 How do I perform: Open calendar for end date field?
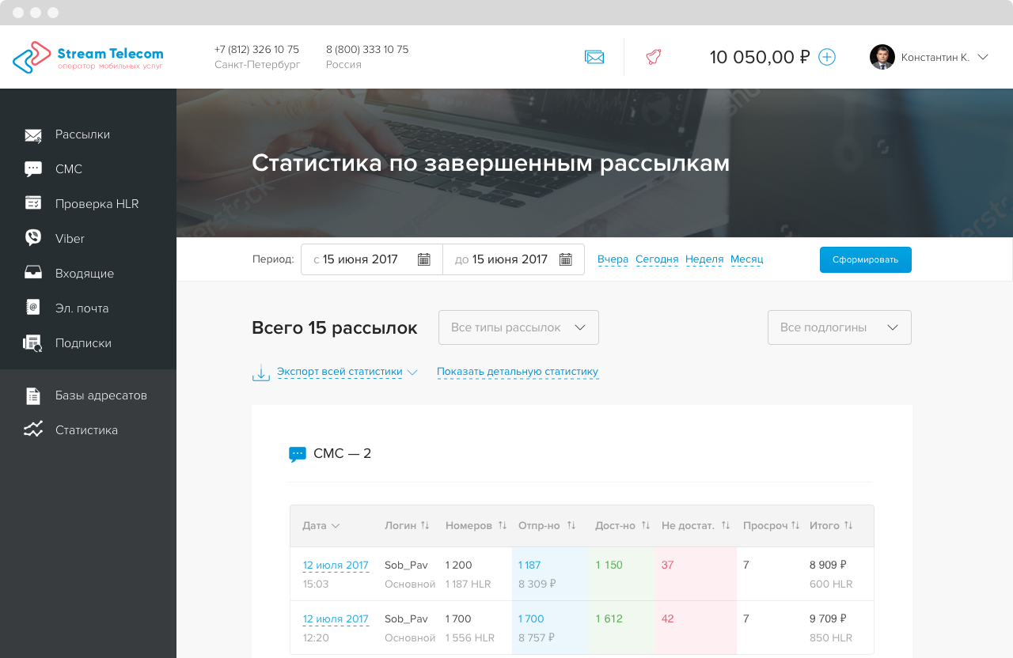coord(566,259)
